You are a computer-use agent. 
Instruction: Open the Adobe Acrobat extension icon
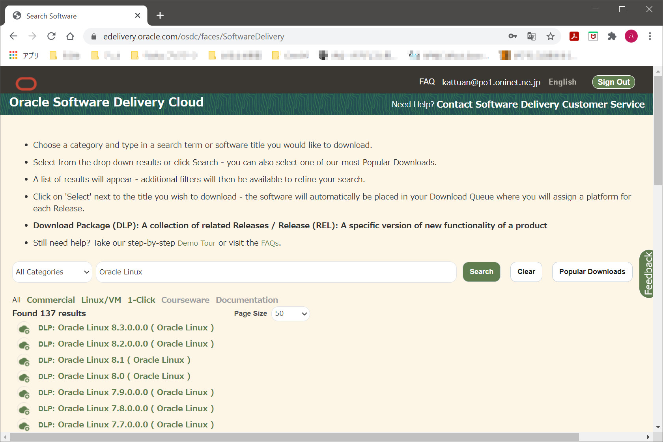coord(574,36)
